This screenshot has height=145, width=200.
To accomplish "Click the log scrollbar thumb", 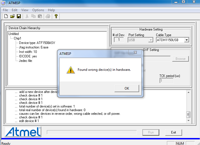I will [188, 114].
